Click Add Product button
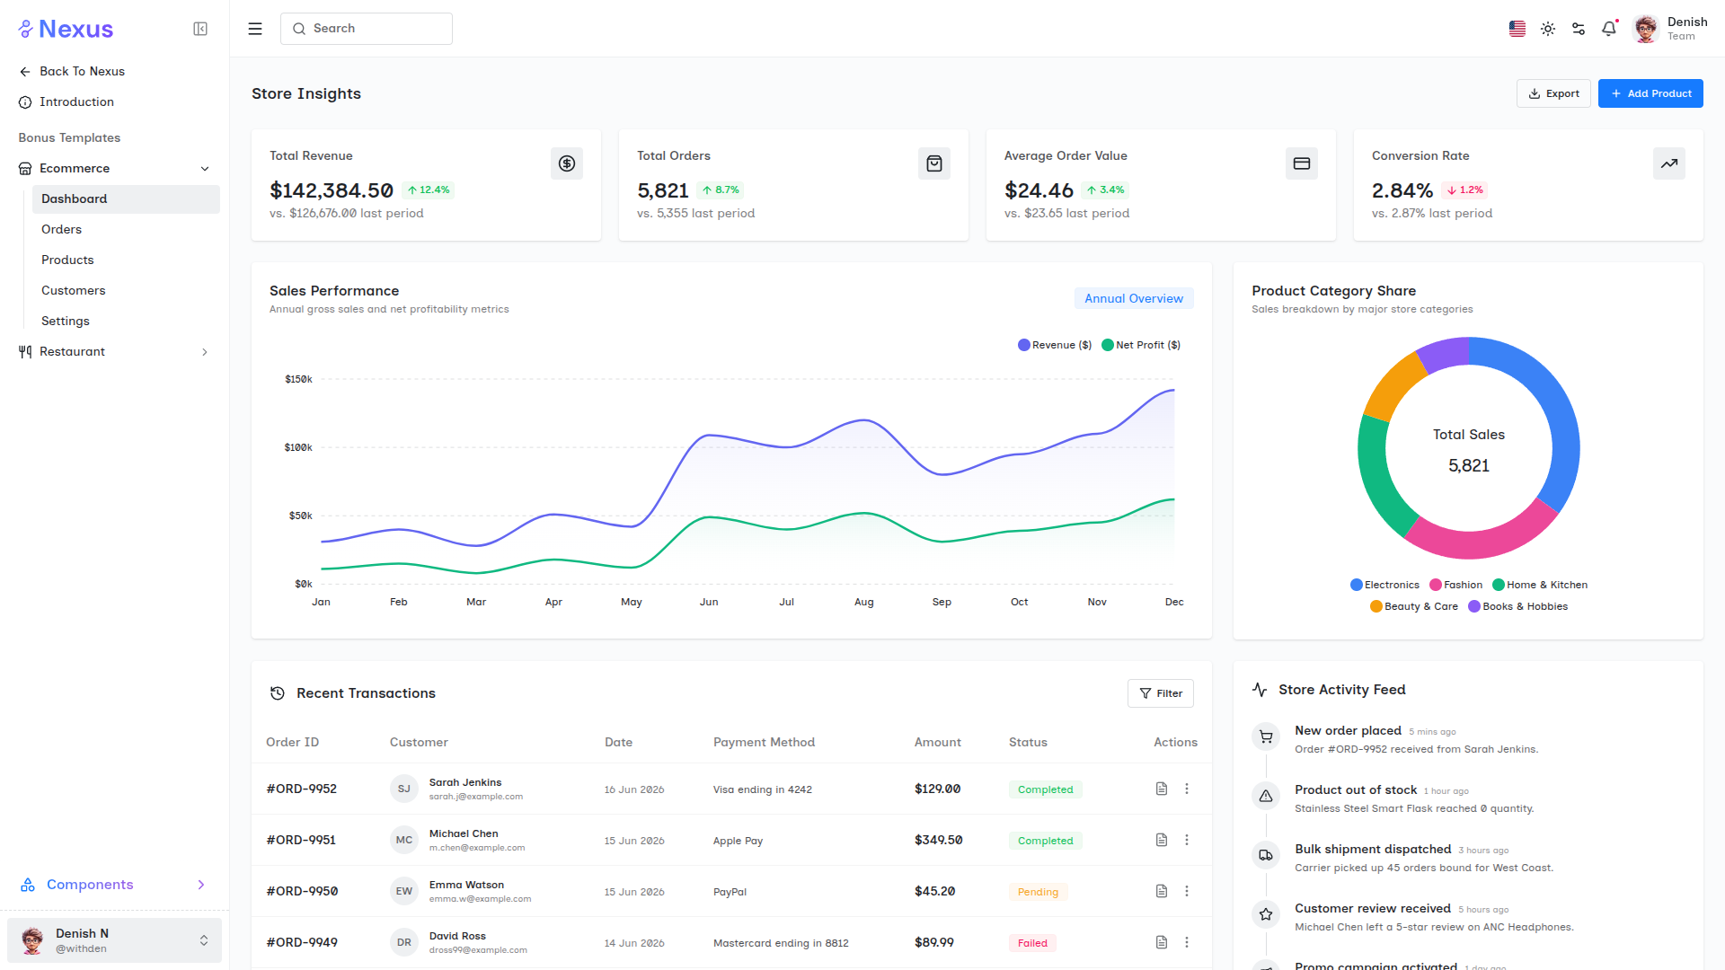1725x970 pixels. (1650, 93)
